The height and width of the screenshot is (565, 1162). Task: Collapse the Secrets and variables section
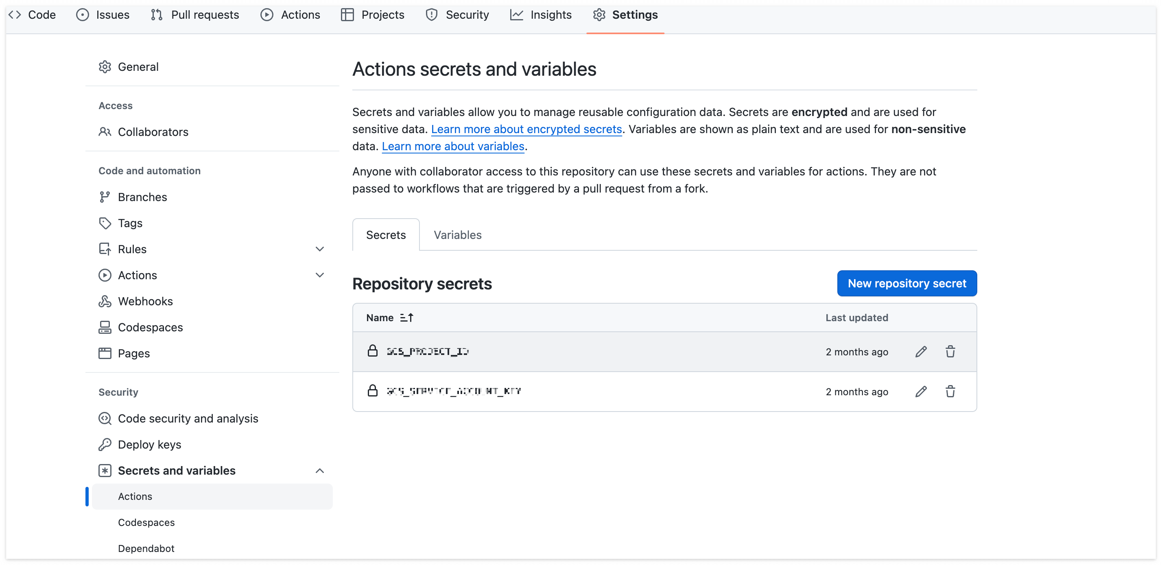point(319,471)
